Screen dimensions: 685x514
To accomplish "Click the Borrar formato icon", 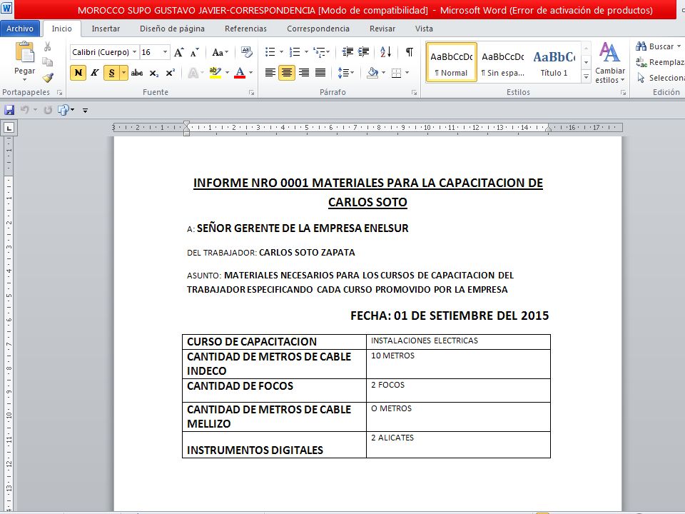I will 246,52.
